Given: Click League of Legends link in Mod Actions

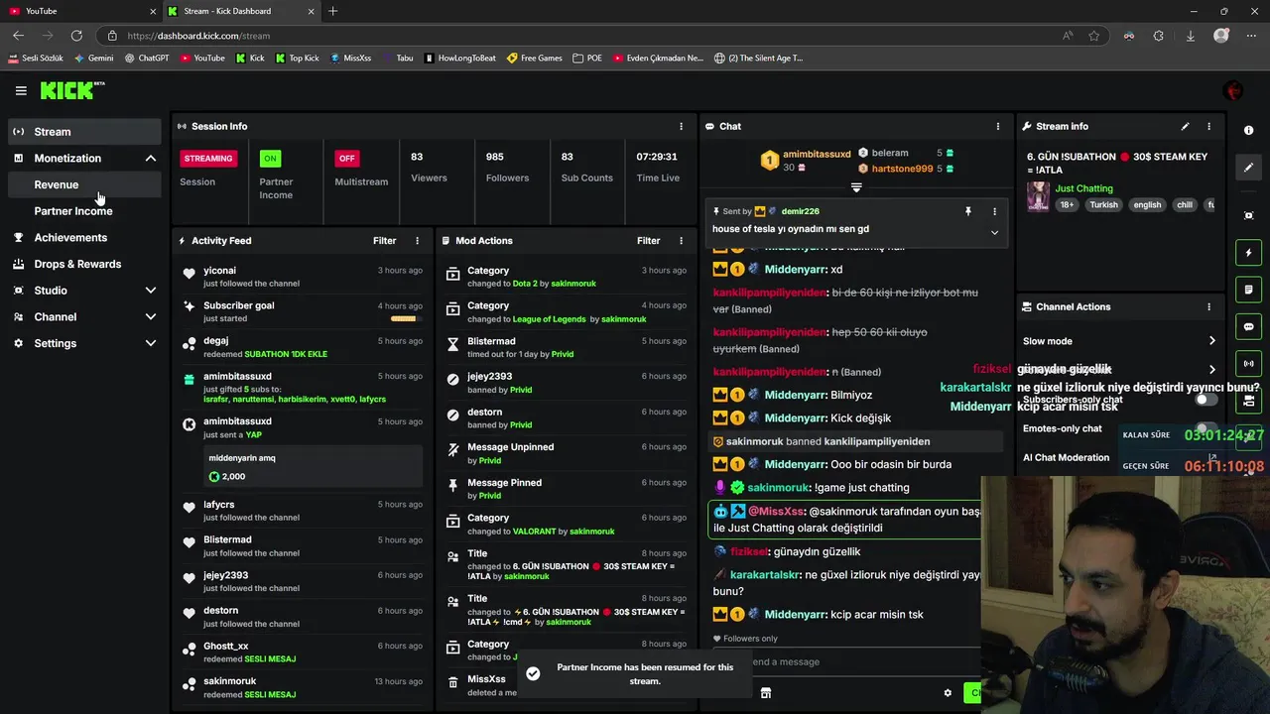Looking at the screenshot, I should tap(549, 319).
